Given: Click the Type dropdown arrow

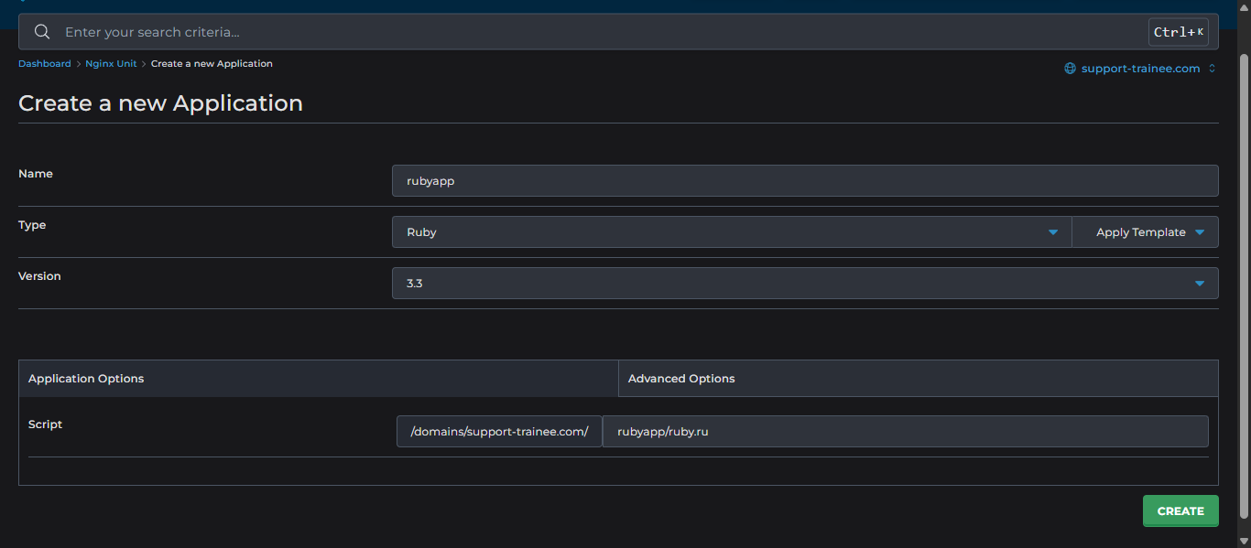Looking at the screenshot, I should pos(1053,232).
